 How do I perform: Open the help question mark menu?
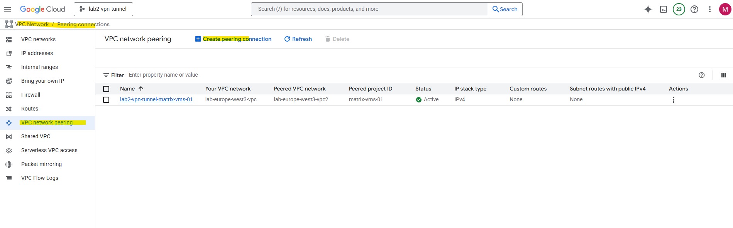pyautogui.click(x=694, y=9)
